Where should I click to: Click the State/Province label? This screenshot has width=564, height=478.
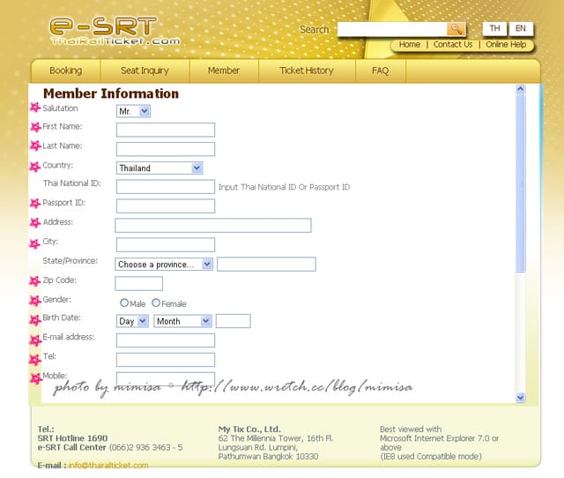pos(70,261)
